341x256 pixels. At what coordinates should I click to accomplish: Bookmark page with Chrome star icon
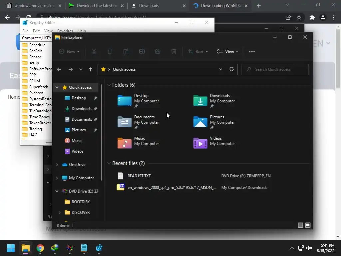[299, 17]
